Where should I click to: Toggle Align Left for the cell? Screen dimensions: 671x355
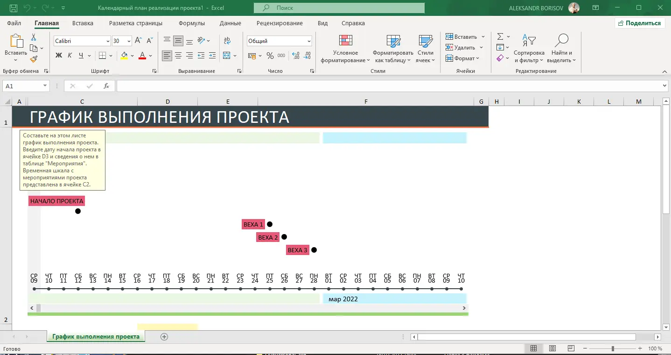(x=167, y=56)
